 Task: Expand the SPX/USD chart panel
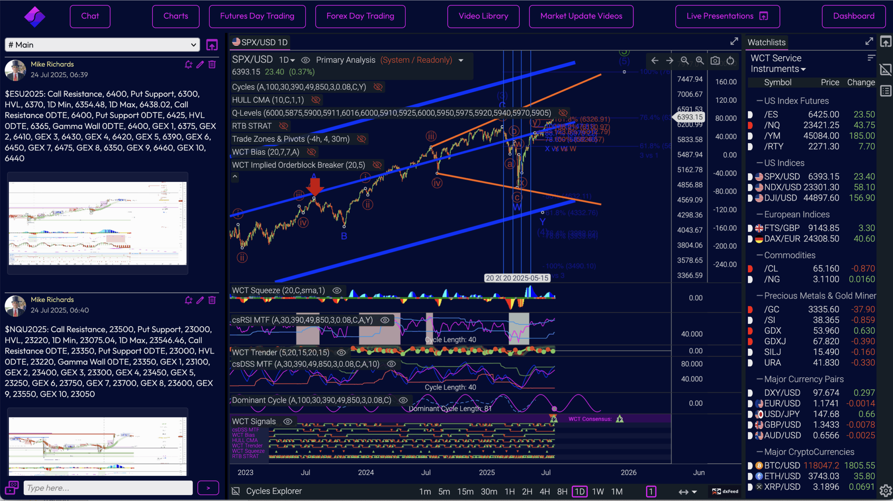click(734, 41)
